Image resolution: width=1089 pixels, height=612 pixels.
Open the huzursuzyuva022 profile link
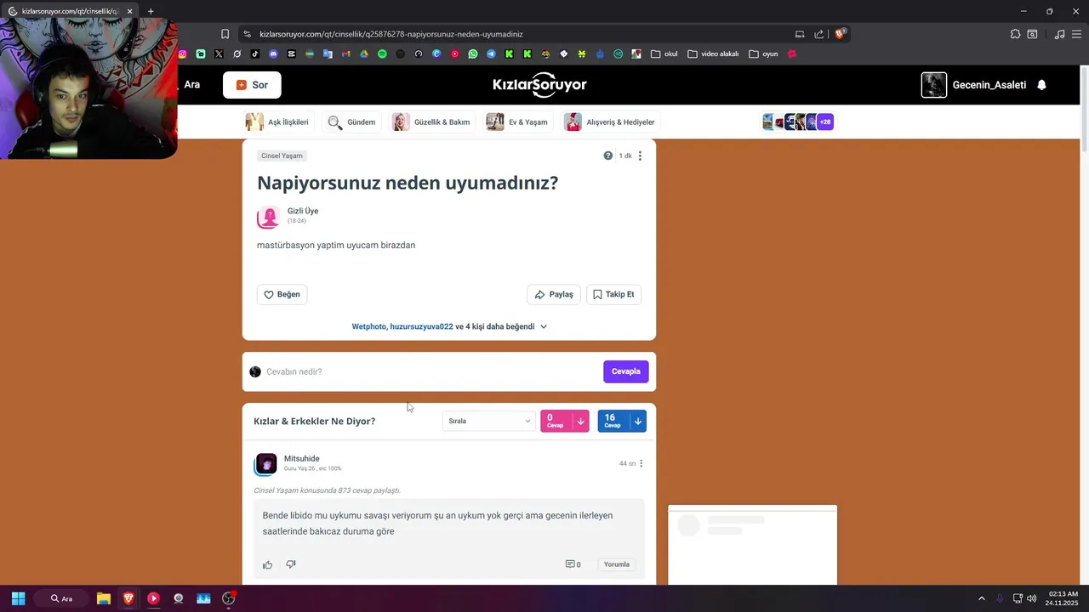point(421,326)
